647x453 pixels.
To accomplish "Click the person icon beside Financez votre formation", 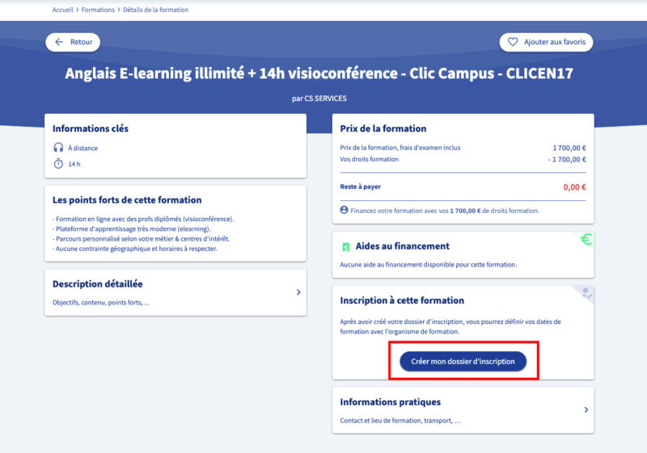I will click(x=344, y=210).
